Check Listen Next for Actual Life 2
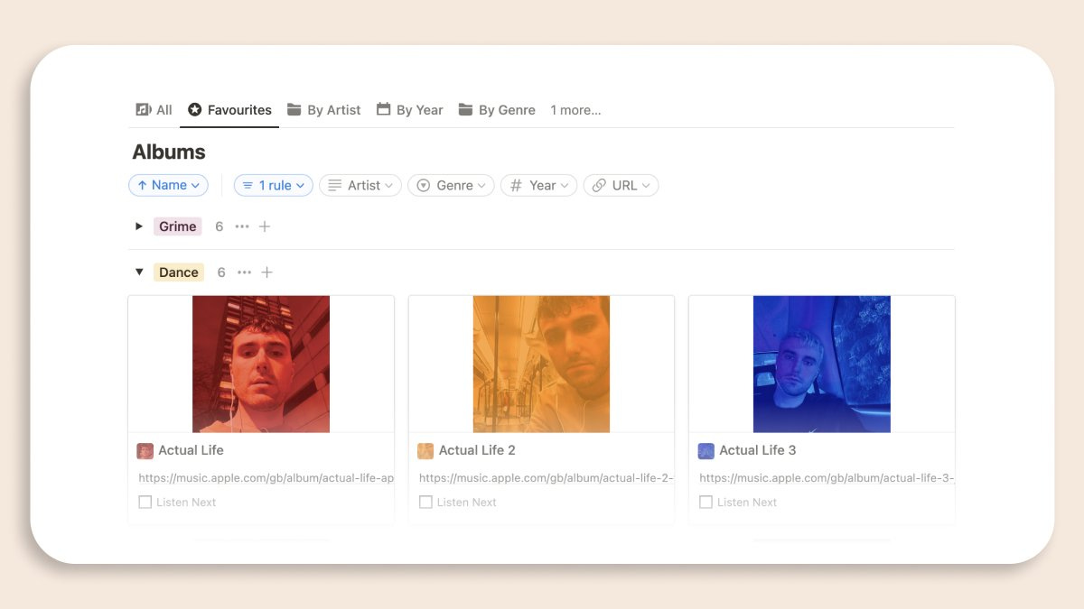Viewport: 1084px width, 609px height. 425,503
